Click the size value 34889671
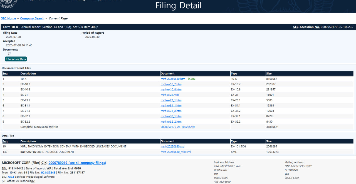The width and height of the screenshot is (356, 184). pyautogui.click(x=273, y=127)
